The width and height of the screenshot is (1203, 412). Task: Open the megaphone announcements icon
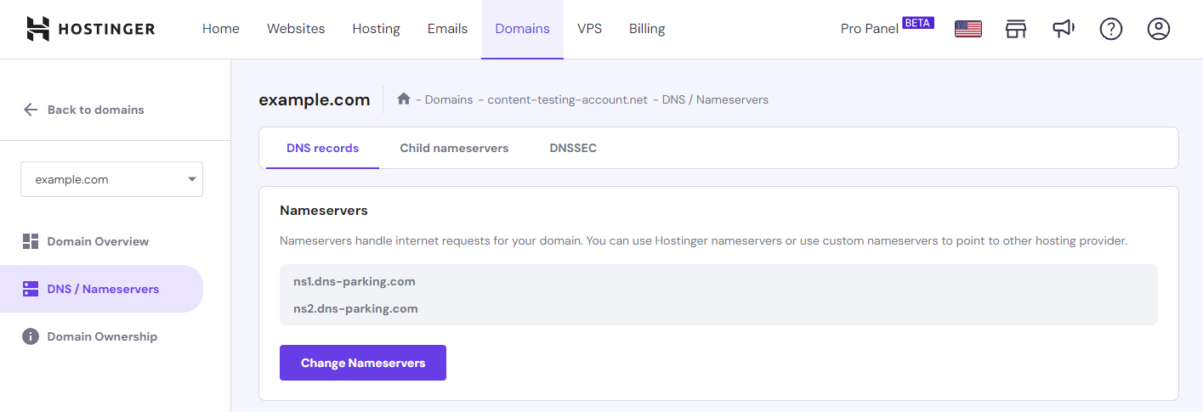[1063, 29]
